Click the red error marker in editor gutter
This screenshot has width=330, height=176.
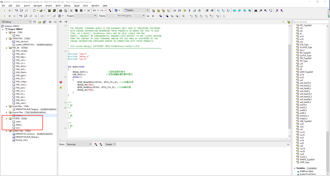tap(61, 82)
